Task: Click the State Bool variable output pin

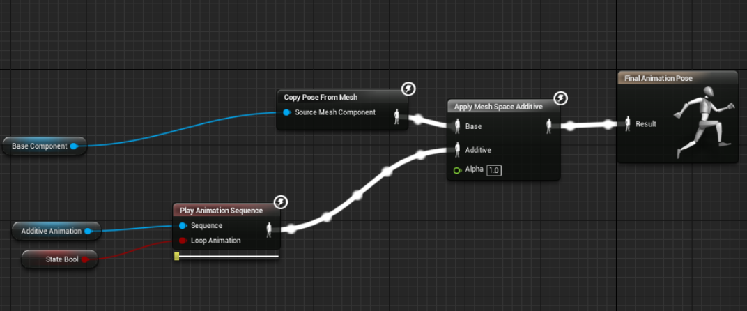Action: click(85, 259)
